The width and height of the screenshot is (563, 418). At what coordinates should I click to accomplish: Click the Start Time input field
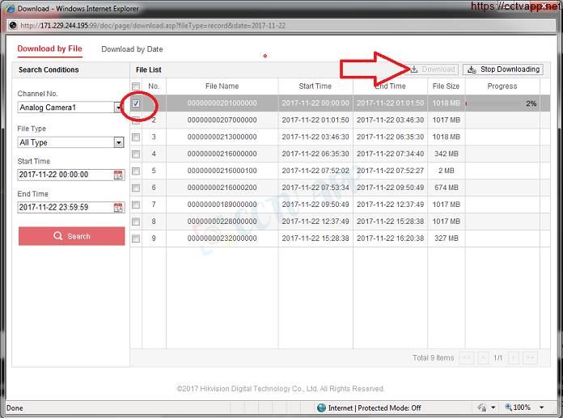(x=65, y=175)
